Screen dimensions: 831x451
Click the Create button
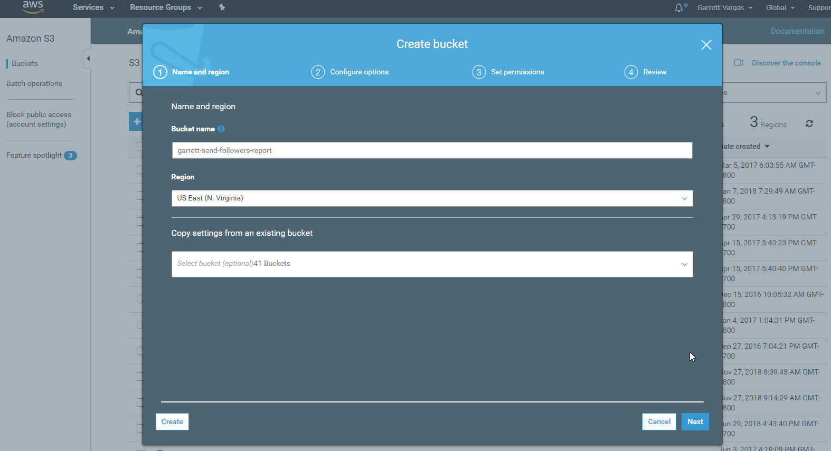(172, 421)
